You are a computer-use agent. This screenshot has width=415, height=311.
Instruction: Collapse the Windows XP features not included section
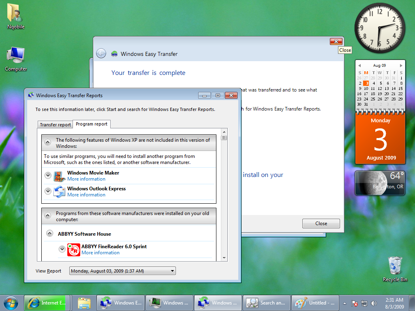coord(48,142)
